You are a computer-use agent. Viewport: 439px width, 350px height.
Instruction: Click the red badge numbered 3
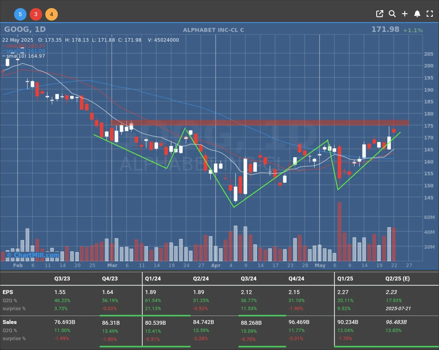point(36,14)
